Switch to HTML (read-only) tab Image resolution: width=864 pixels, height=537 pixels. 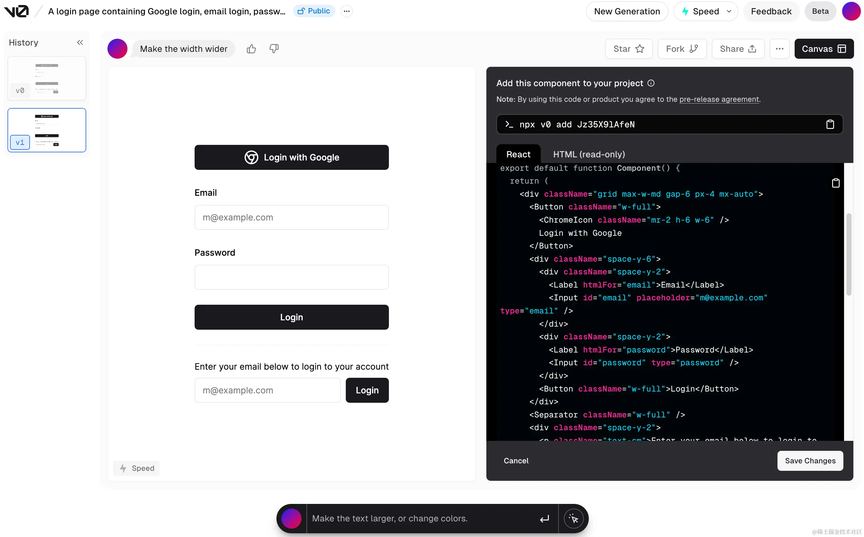coord(589,154)
